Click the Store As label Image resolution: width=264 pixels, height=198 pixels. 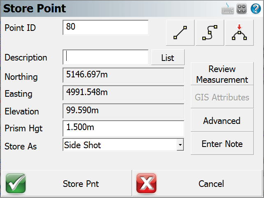pyautogui.click(x=21, y=146)
